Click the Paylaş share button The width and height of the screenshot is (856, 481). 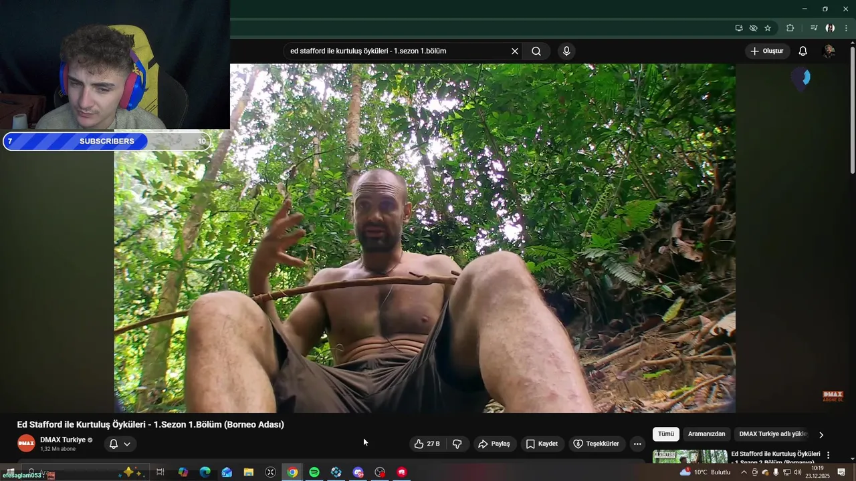pyautogui.click(x=494, y=444)
